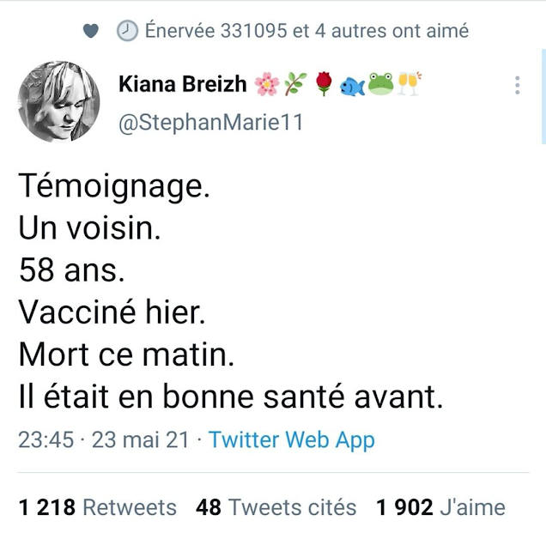Click the pink cherry blossom emoji

[x=266, y=84]
